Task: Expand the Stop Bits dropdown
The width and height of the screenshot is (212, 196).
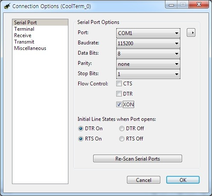Action: click(x=148, y=74)
